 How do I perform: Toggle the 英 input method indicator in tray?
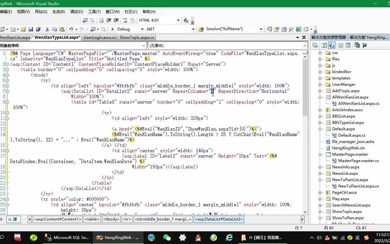coord(358,238)
